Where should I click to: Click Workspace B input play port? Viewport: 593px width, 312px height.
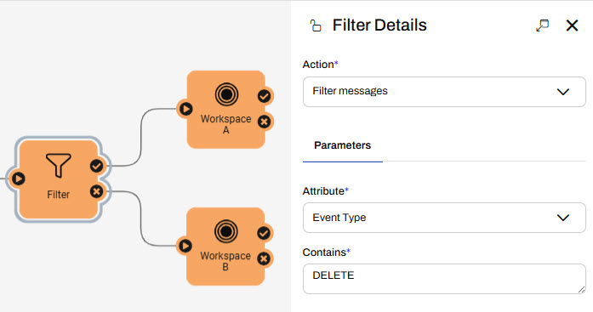185,246
